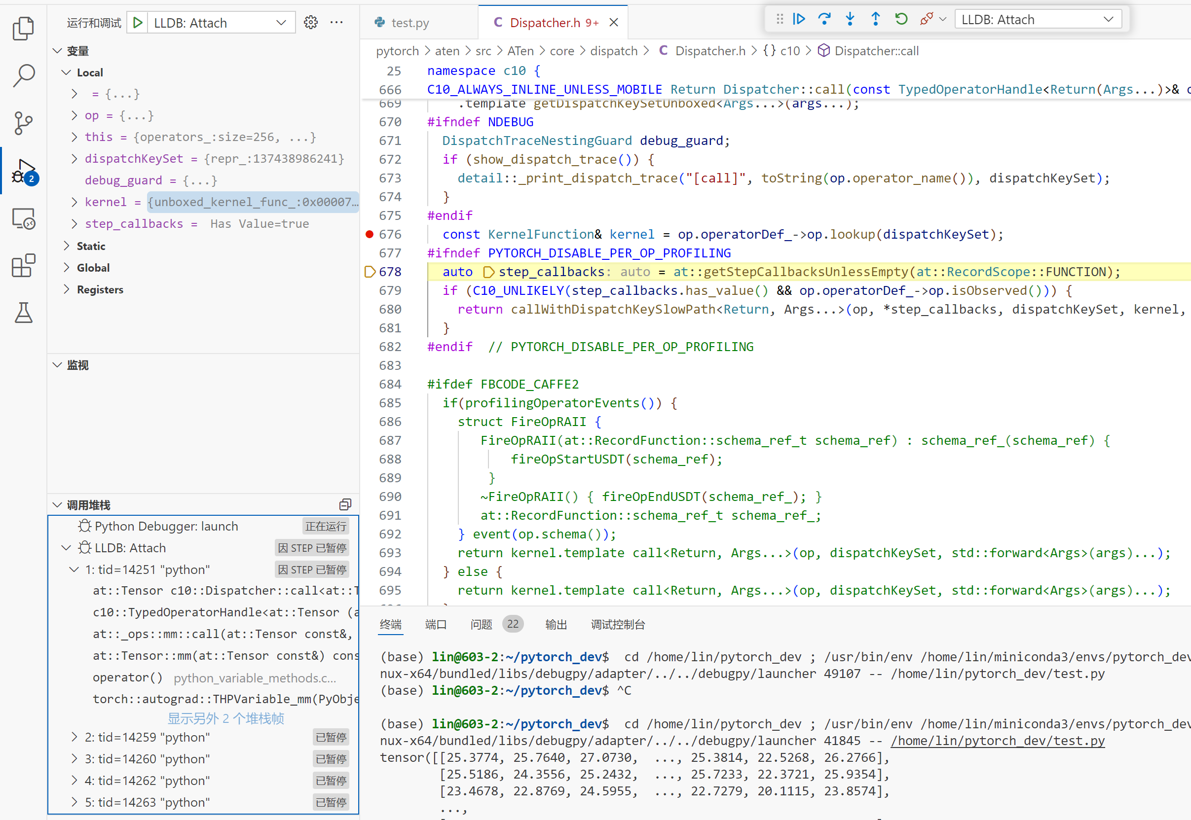Open the Source Control view

pos(23,123)
